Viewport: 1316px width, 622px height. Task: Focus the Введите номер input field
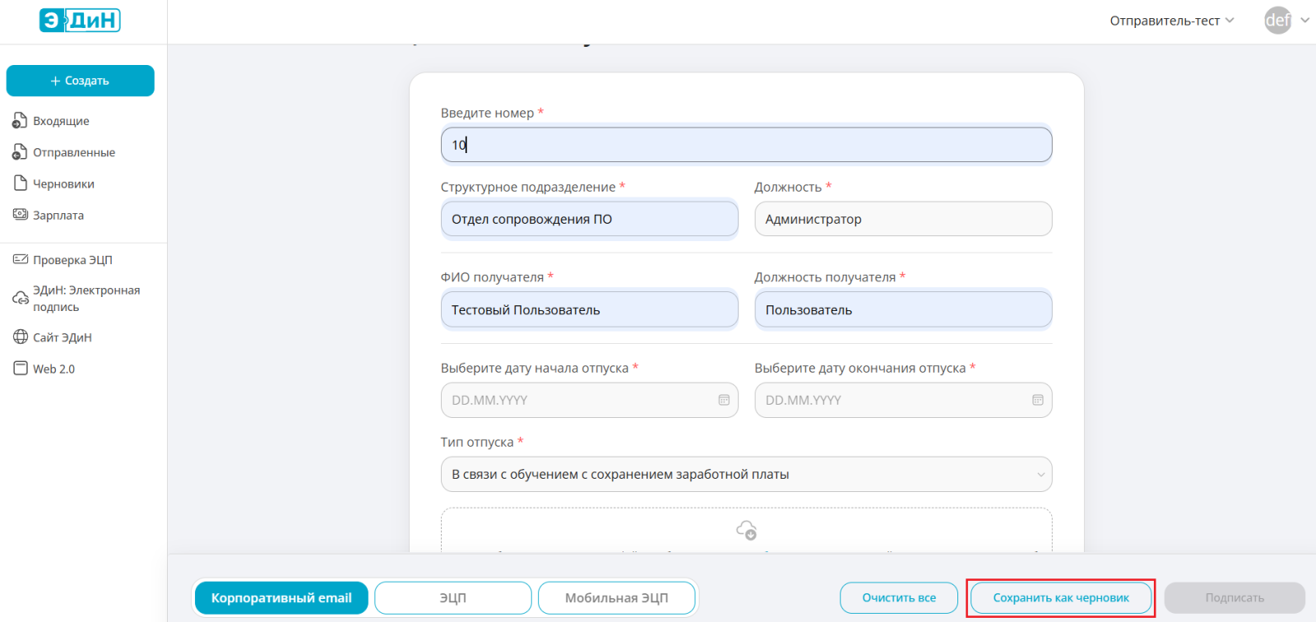point(746,145)
